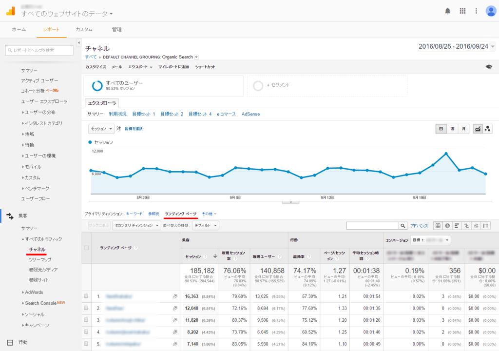
Task: Click マイレポートに追加 button
Action: [174, 67]
